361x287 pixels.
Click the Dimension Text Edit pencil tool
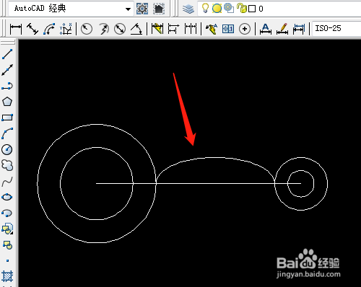coord(282,29)
